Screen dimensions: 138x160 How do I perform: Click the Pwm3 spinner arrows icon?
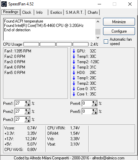(x=27, y=119)
